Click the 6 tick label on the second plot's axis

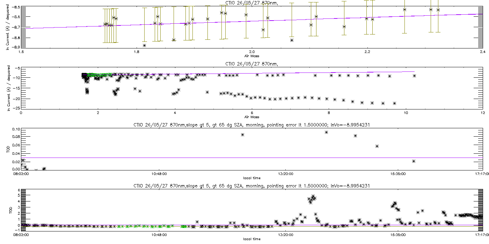[251, 113]
